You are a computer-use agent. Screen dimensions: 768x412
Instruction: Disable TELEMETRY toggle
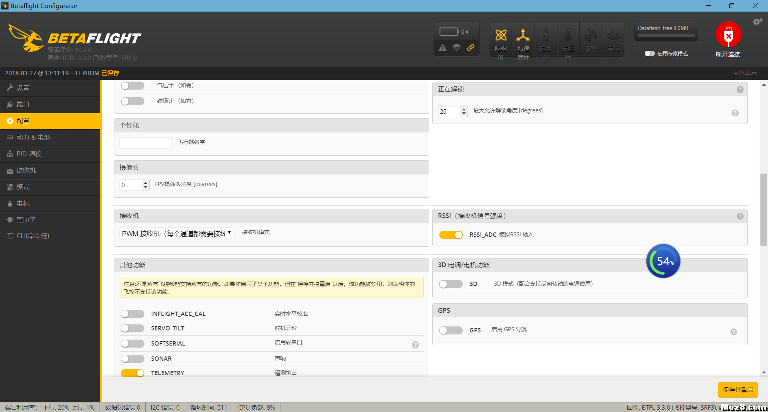point(132,373)
